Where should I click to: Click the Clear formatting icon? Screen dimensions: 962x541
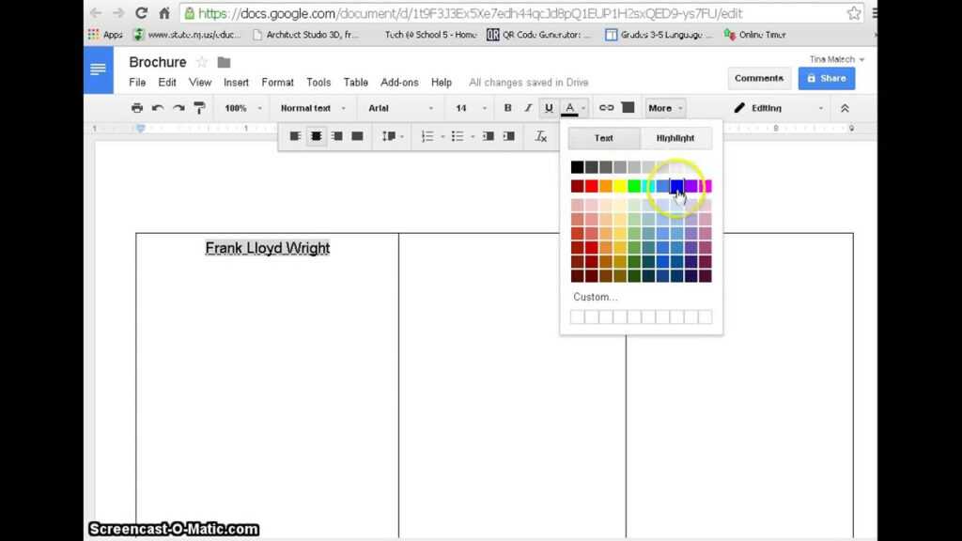[541, 136]
